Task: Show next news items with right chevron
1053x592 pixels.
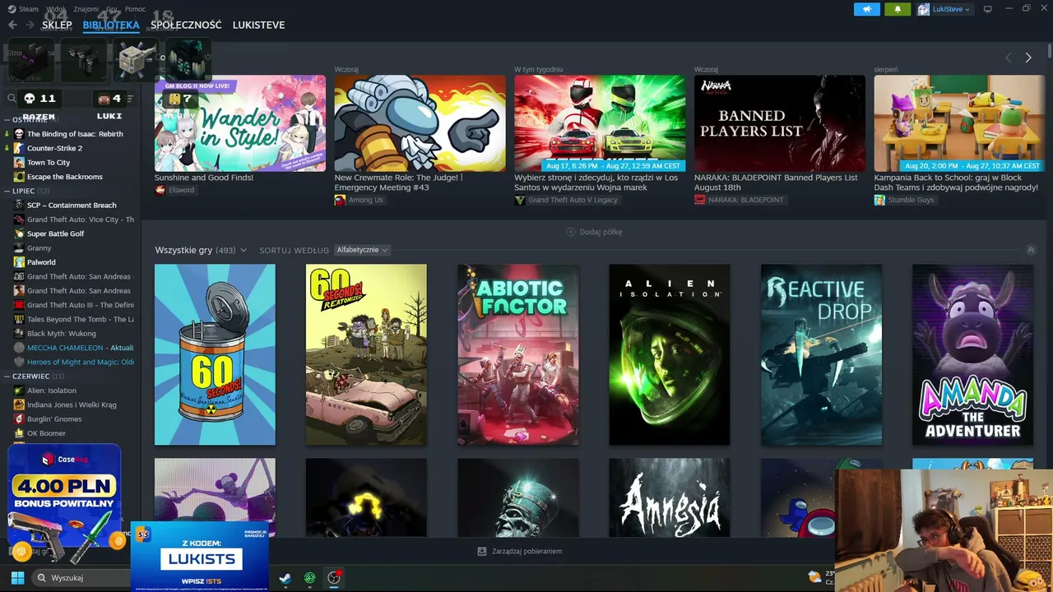Action: pos(1028,58)
